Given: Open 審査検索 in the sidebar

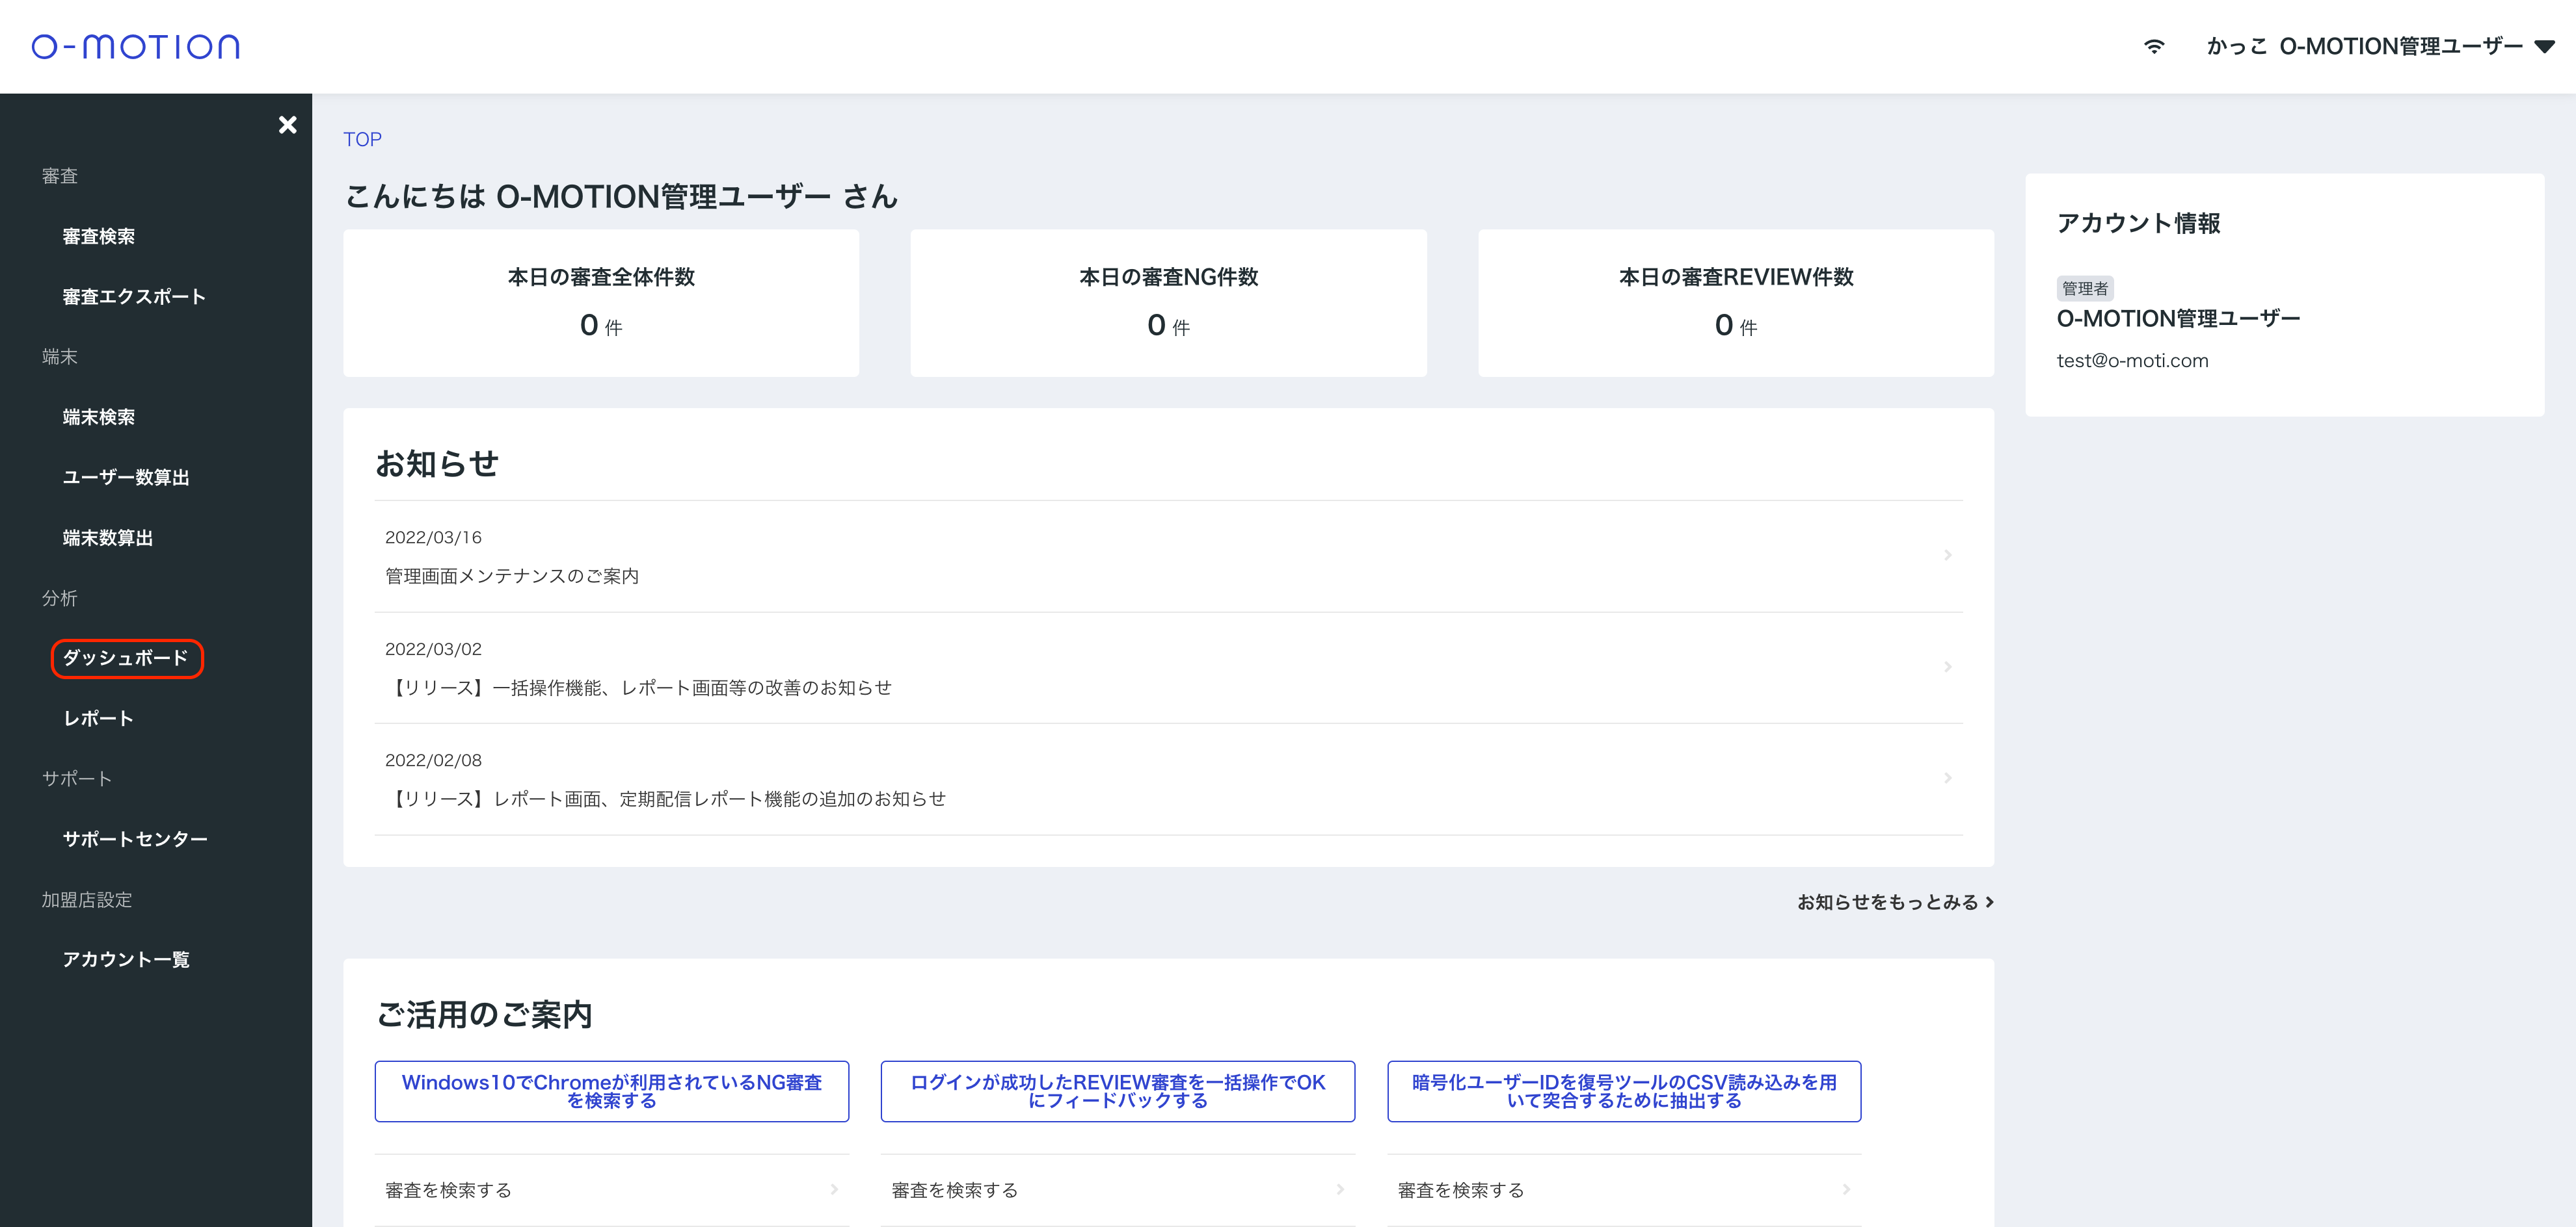Looking at the screenshot, I should (98, 237).
